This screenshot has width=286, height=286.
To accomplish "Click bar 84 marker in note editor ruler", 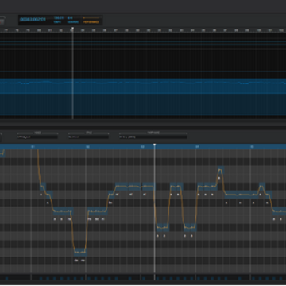I will coord(197,146).
